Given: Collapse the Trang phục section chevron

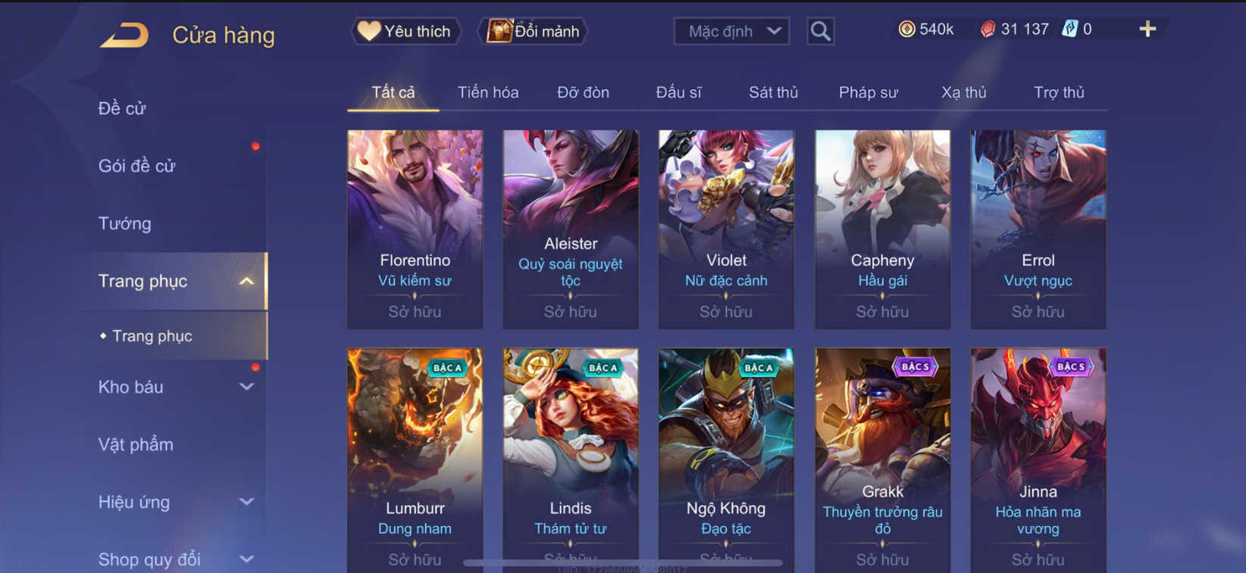Looking at the screenshot, I should tap(246, 281).
